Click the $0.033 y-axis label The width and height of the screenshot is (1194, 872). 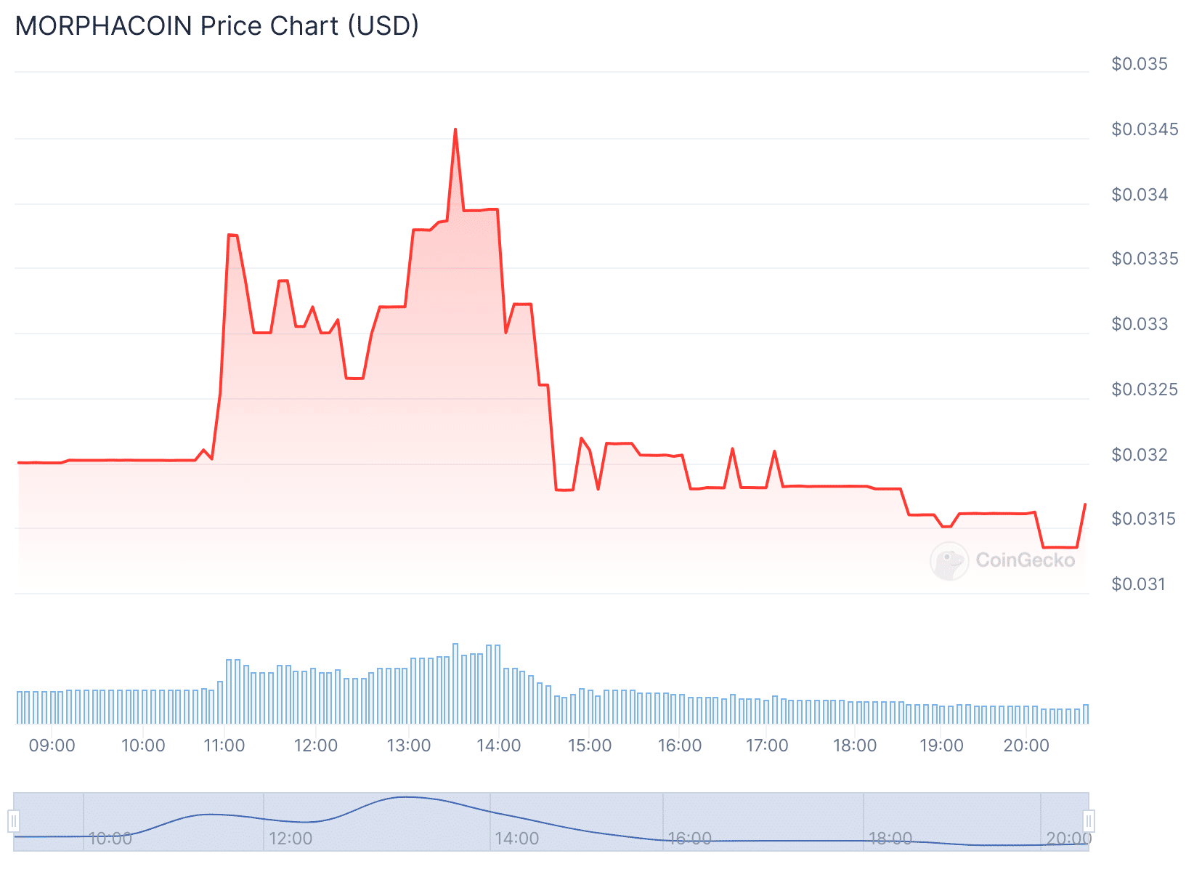pos(1140,324)
